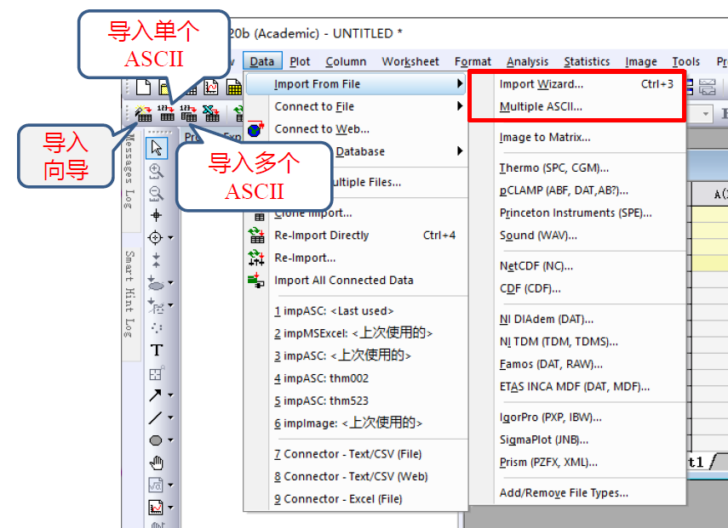Choose Import Wizard... from submenu
This screenshot has width=728, height=528.
point(541,84)
